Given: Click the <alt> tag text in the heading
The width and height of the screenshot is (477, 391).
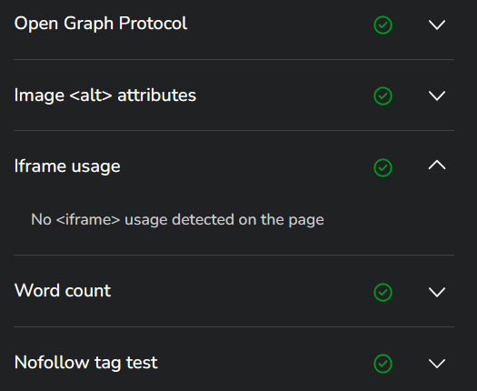Looking at the screenshot, I should (x=91, y=95).
